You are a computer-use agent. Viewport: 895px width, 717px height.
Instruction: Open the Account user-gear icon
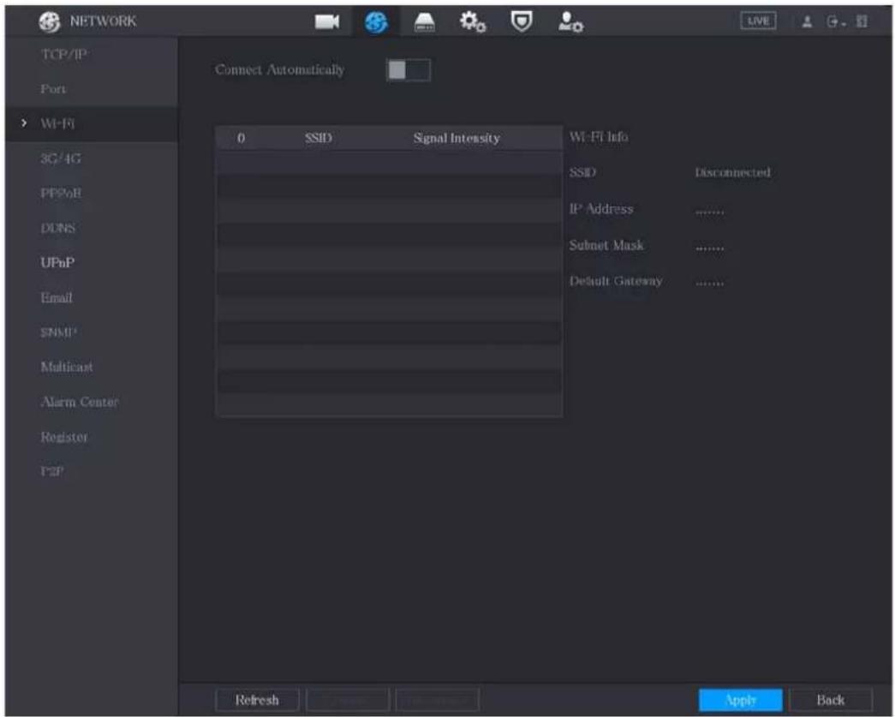coord(570,22)
